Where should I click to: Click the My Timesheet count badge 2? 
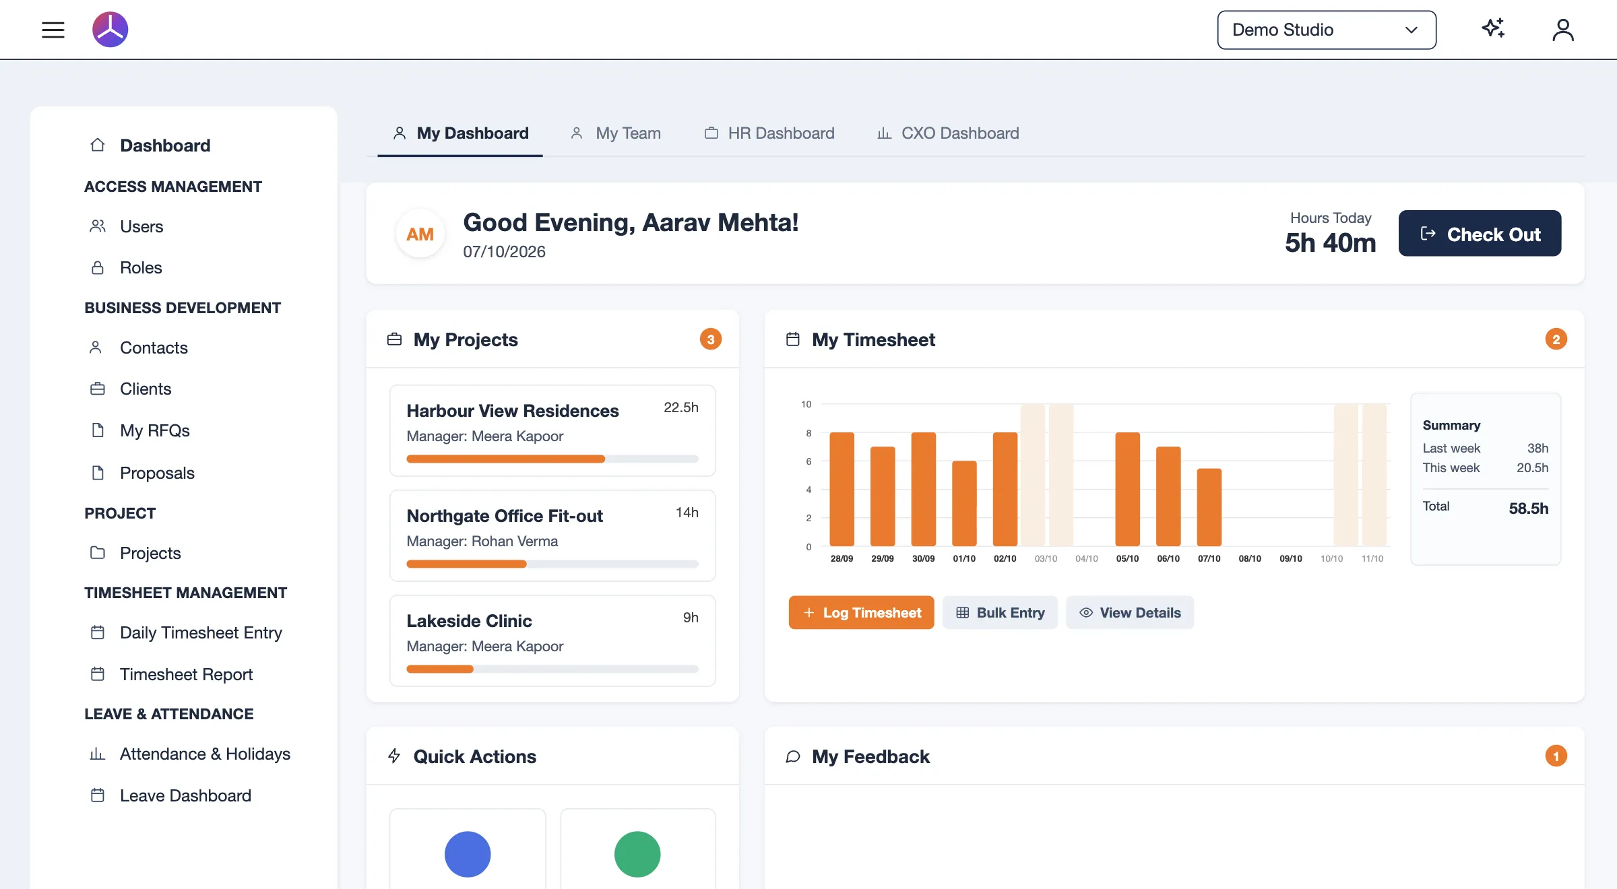[x=1556, y=339]
